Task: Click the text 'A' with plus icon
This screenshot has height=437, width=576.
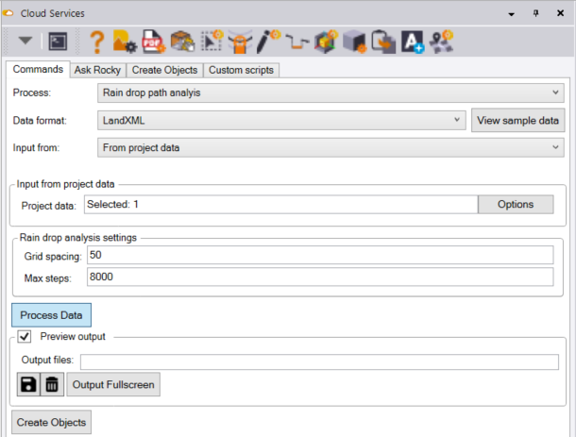Action: pos(412,41)
